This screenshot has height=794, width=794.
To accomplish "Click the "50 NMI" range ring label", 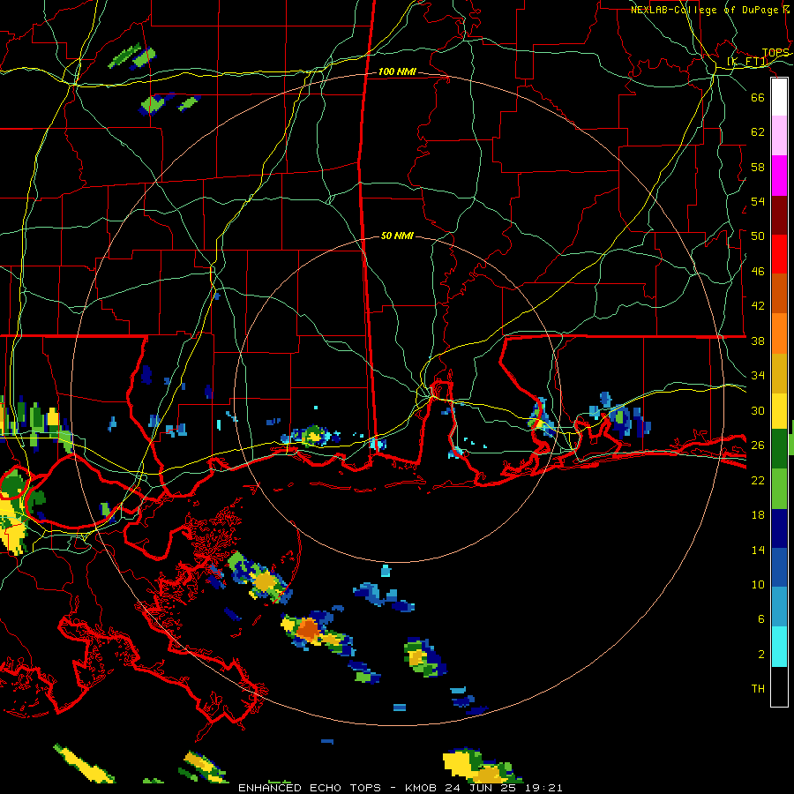I will (397, 236).
